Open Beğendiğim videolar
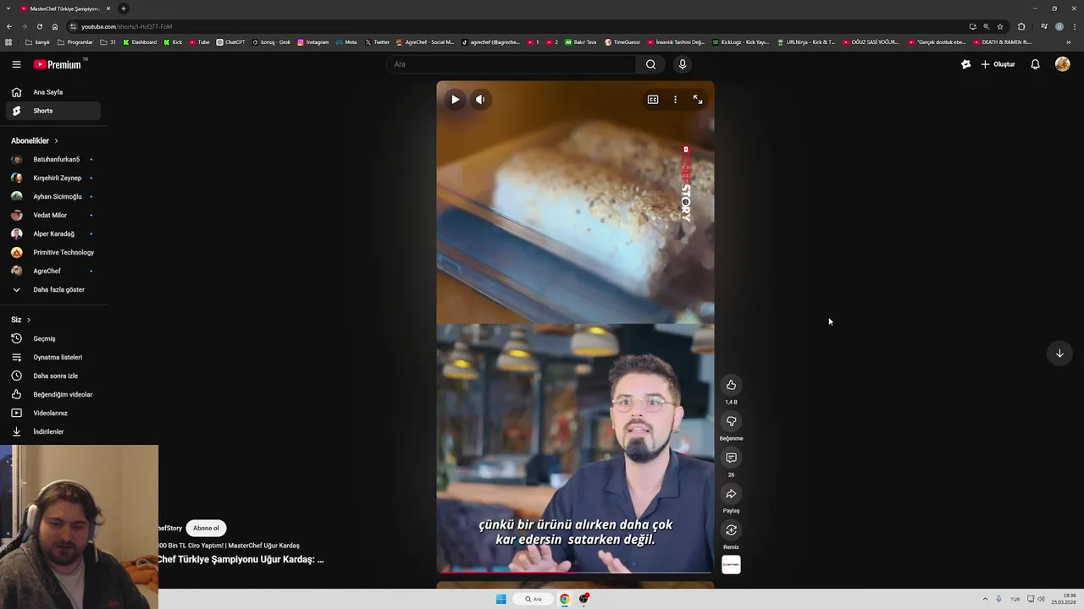The width and height of the screenshot is (1084, 609). (53, 394)
